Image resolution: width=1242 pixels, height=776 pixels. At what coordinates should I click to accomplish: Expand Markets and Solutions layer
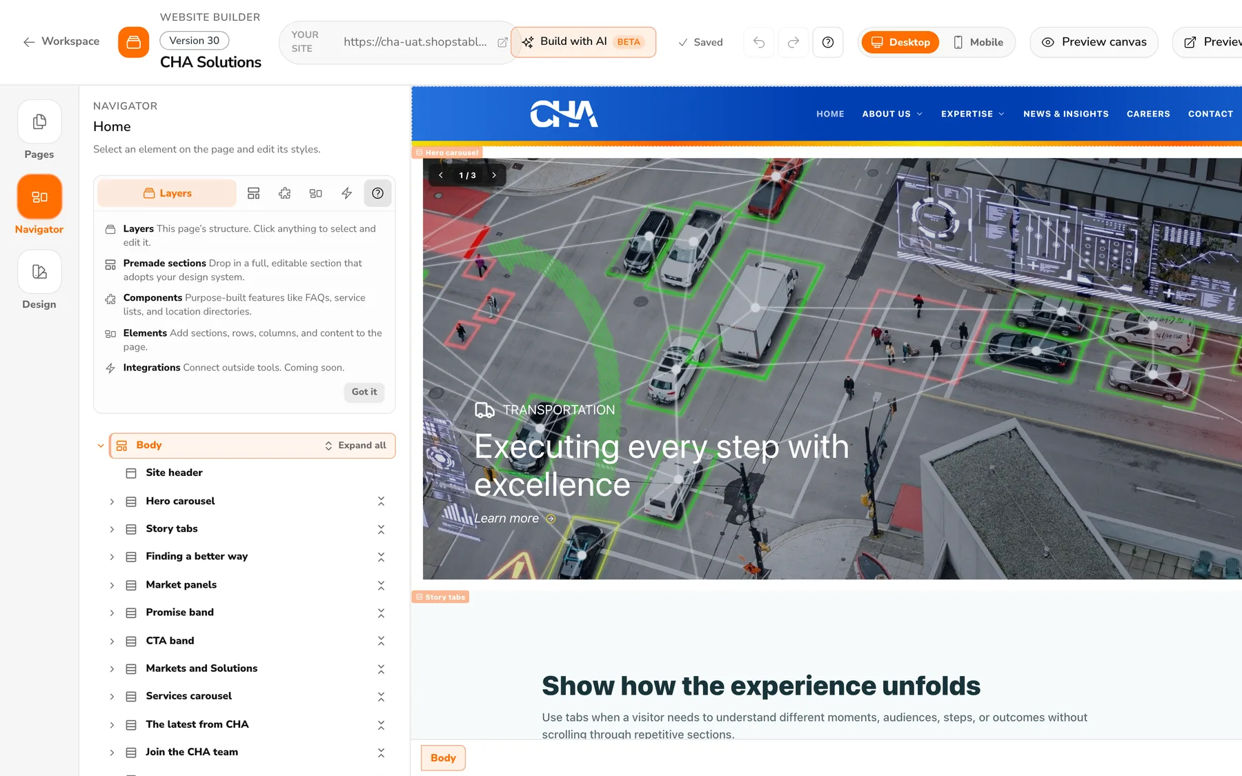pos(112,668)
